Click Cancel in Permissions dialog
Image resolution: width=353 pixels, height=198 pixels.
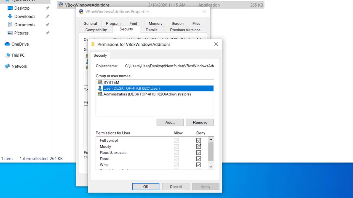pos(176,187)
